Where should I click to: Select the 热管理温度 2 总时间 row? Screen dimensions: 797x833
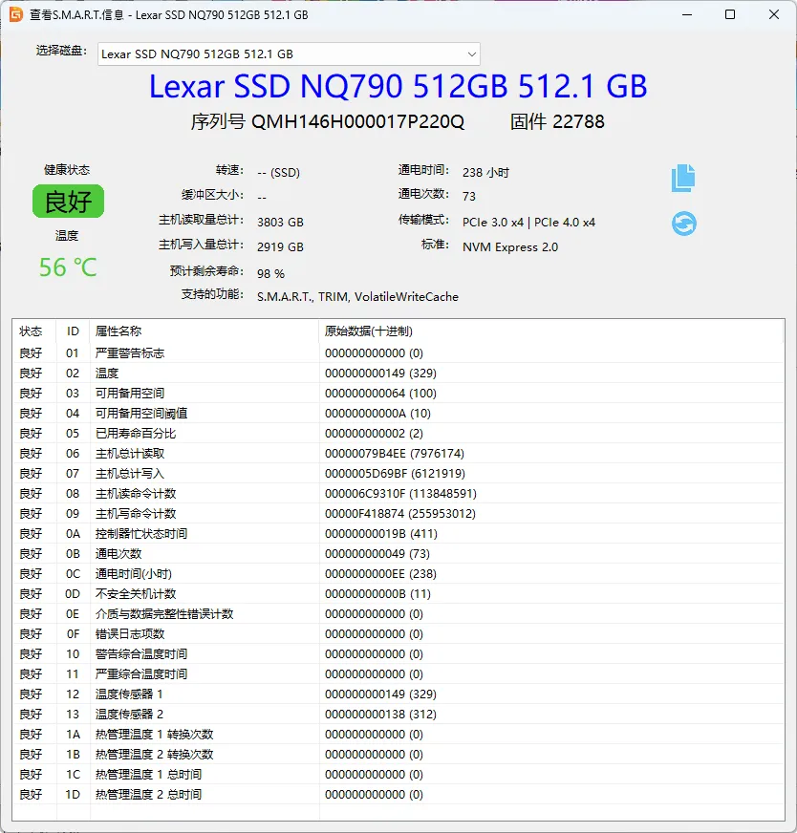coord(398,795)
